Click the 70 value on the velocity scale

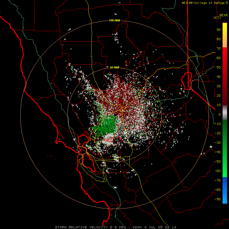coord(219,49)
